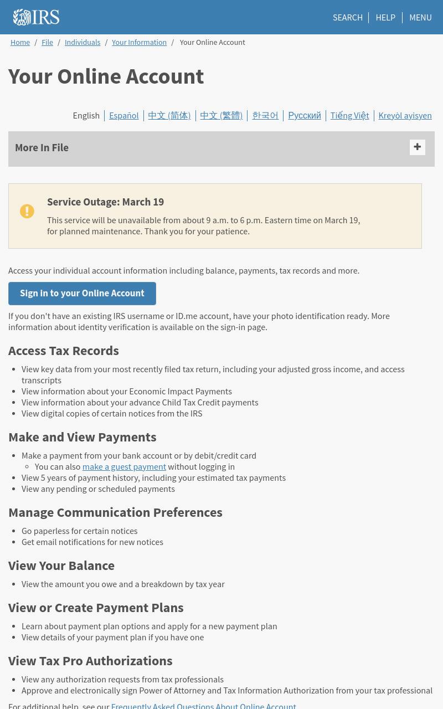
Task: Expand More In File with plus icon
Action: [418, 147]
